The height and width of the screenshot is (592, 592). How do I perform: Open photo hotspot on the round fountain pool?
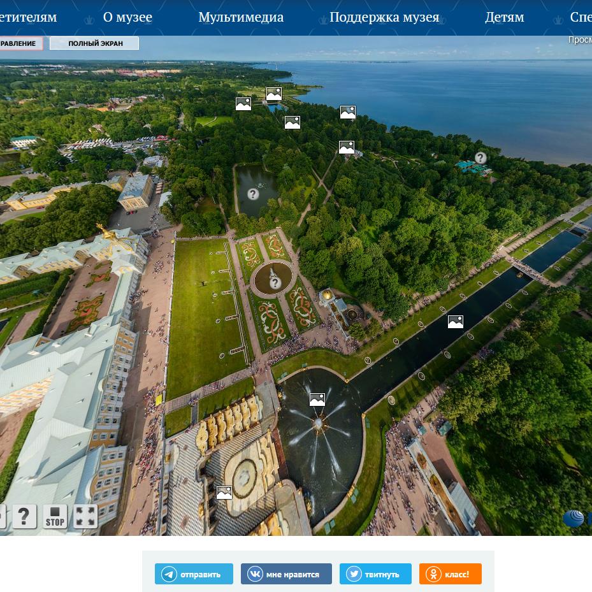coord(317,400)
